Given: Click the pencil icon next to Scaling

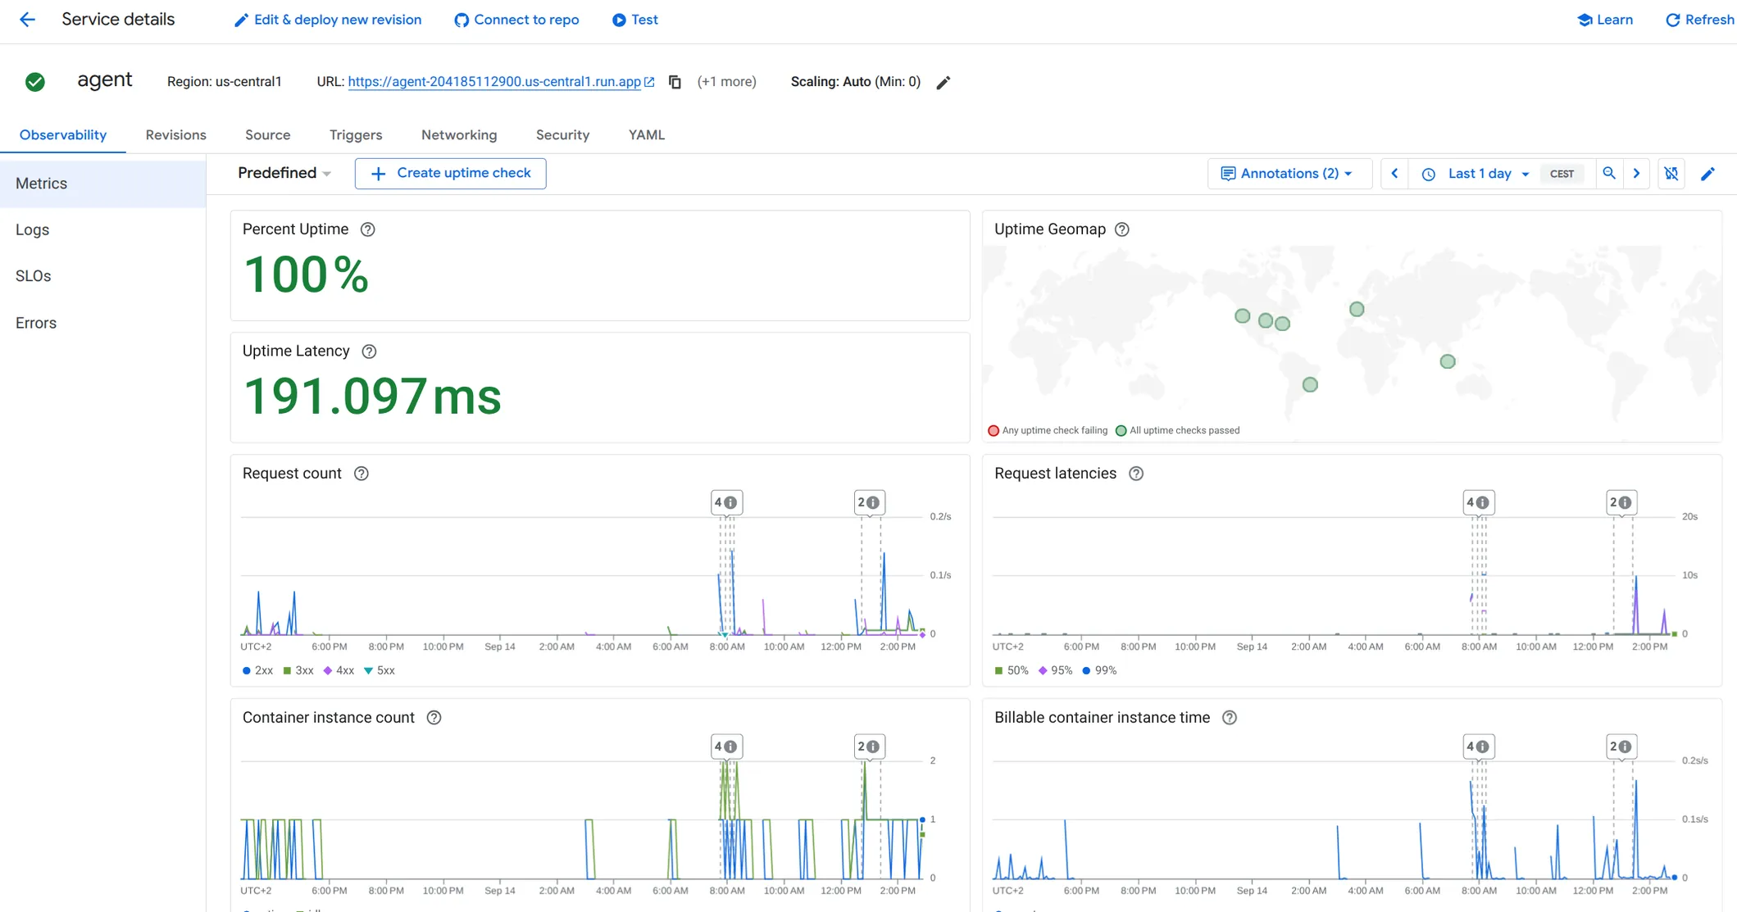Looking at the screenshot, I should [x=944, y=82].
